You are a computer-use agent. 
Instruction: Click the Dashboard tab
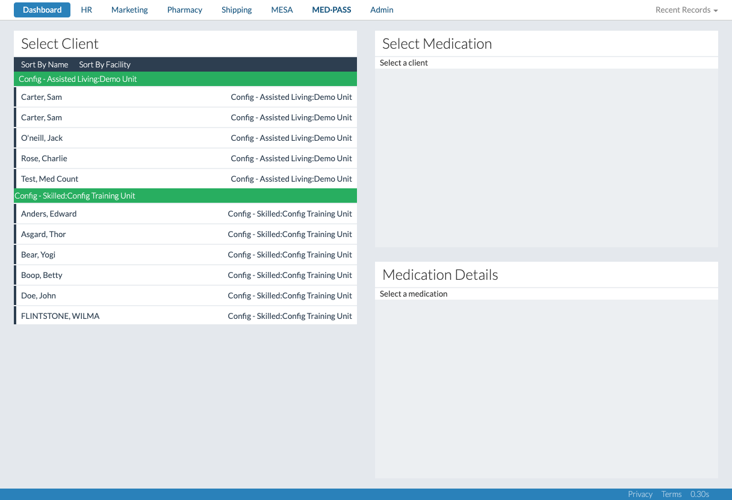(x=42, y=10)
